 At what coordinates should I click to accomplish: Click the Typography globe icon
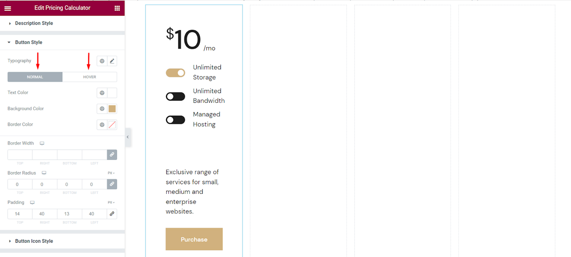point(102,61)
